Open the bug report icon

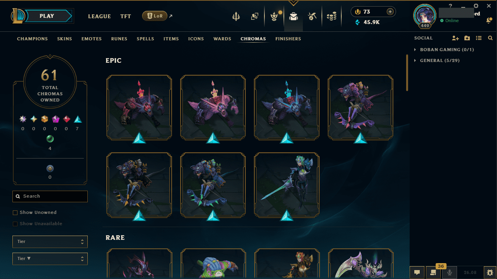coord(489,272)
